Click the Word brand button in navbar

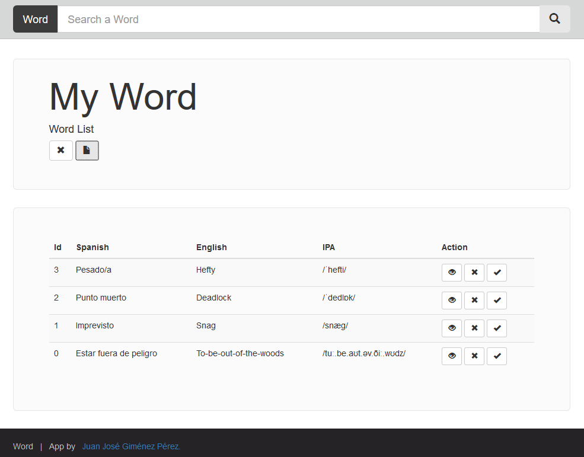pyautogui.click(x=36, y=19)
